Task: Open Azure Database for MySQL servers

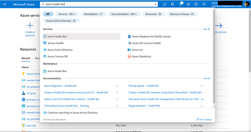Action: (x=151, y=36)
